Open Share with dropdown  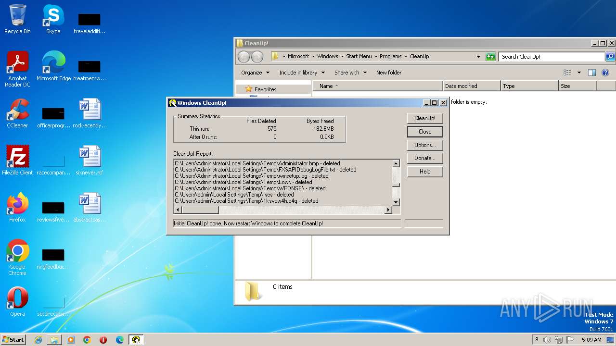coord(350,73)
